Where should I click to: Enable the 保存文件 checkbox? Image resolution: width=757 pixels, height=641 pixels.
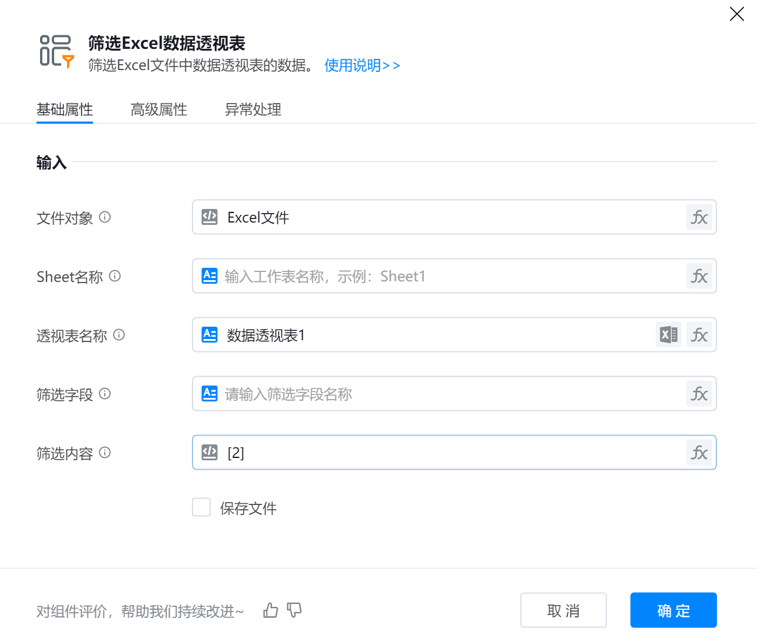[x=201, y=507]
